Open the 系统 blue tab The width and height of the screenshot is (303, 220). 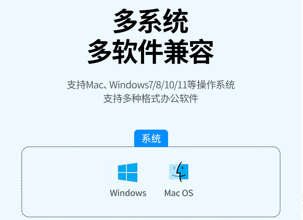point(151,138)
